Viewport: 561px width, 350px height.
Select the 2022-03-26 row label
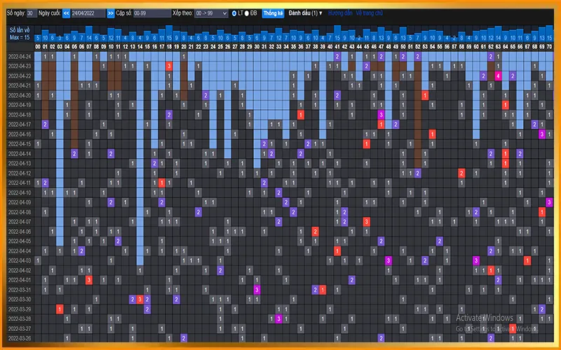pos(21,338)
